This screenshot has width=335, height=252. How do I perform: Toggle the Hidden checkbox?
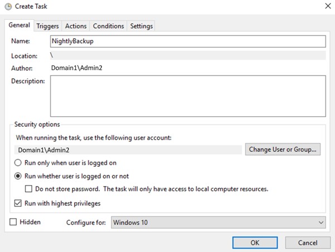click(13, 222)
